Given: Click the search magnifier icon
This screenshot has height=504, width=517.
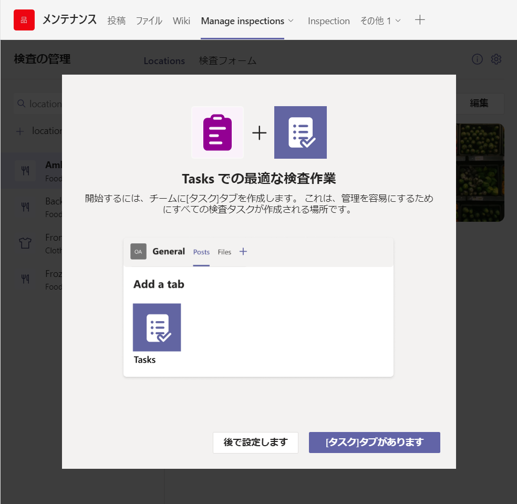Looking at the screenshot, I should click(21, 104).
